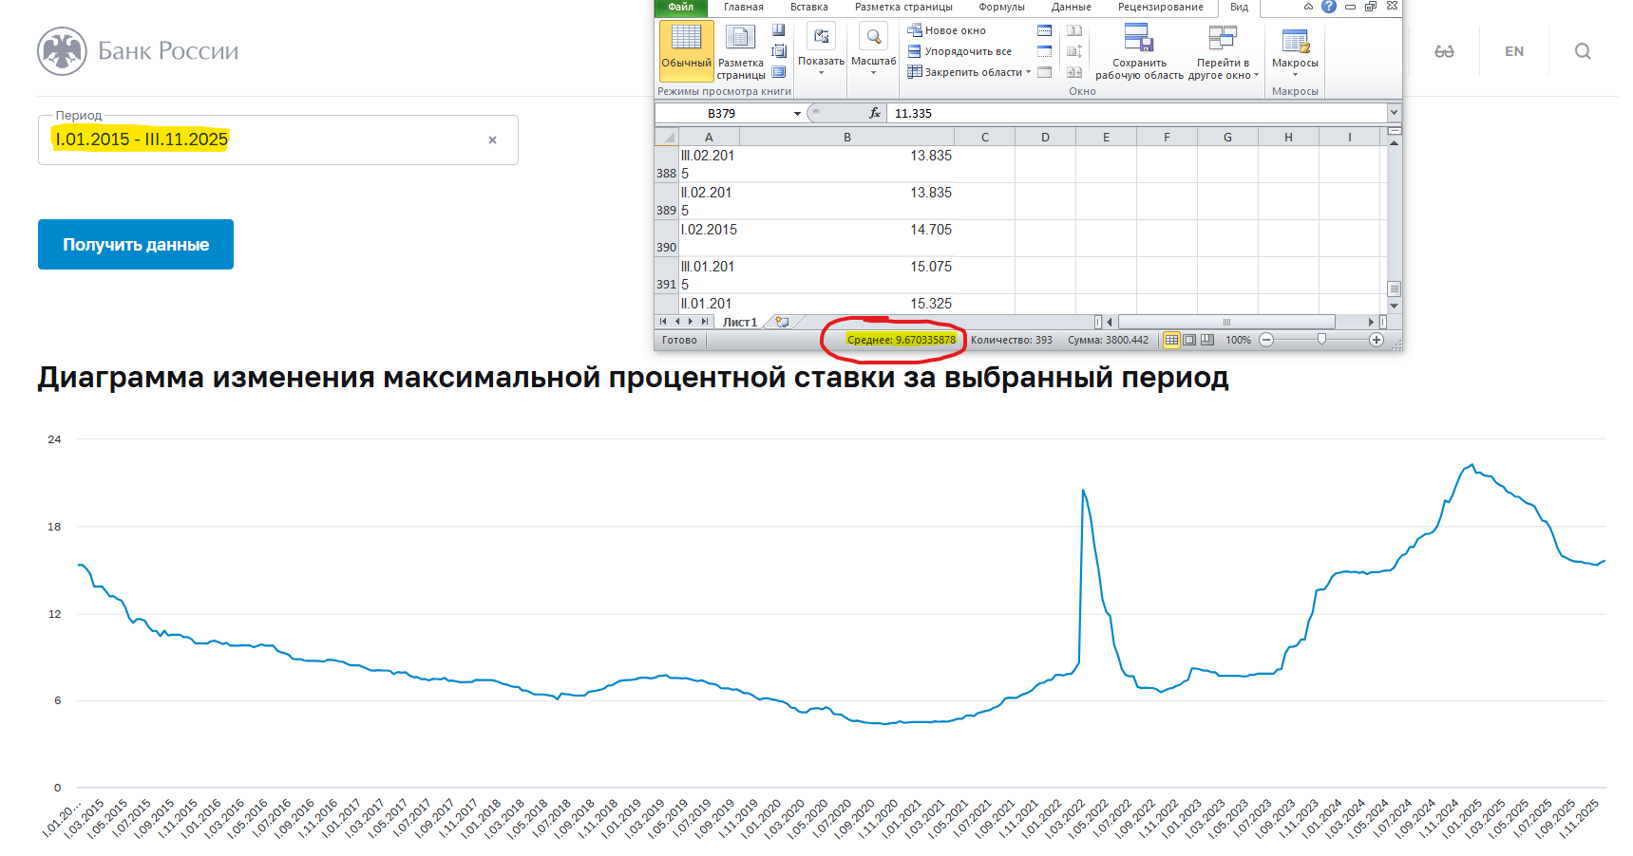
Task: Open the Формулы ribbon tab
Action: pos(1001,8)
